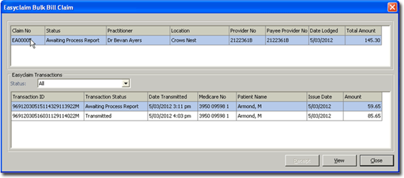Click the Close button at bottom
The height and width of the screenshot is (178, 404).
click(377, 161)
